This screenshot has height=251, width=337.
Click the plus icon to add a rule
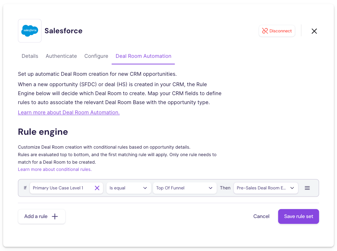pos(55,216)
